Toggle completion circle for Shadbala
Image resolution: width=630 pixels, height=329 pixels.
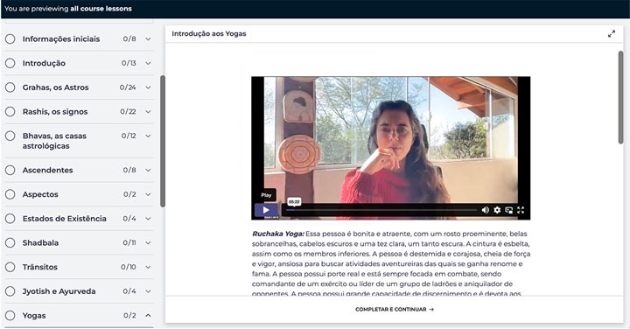(x=10, y=242)
